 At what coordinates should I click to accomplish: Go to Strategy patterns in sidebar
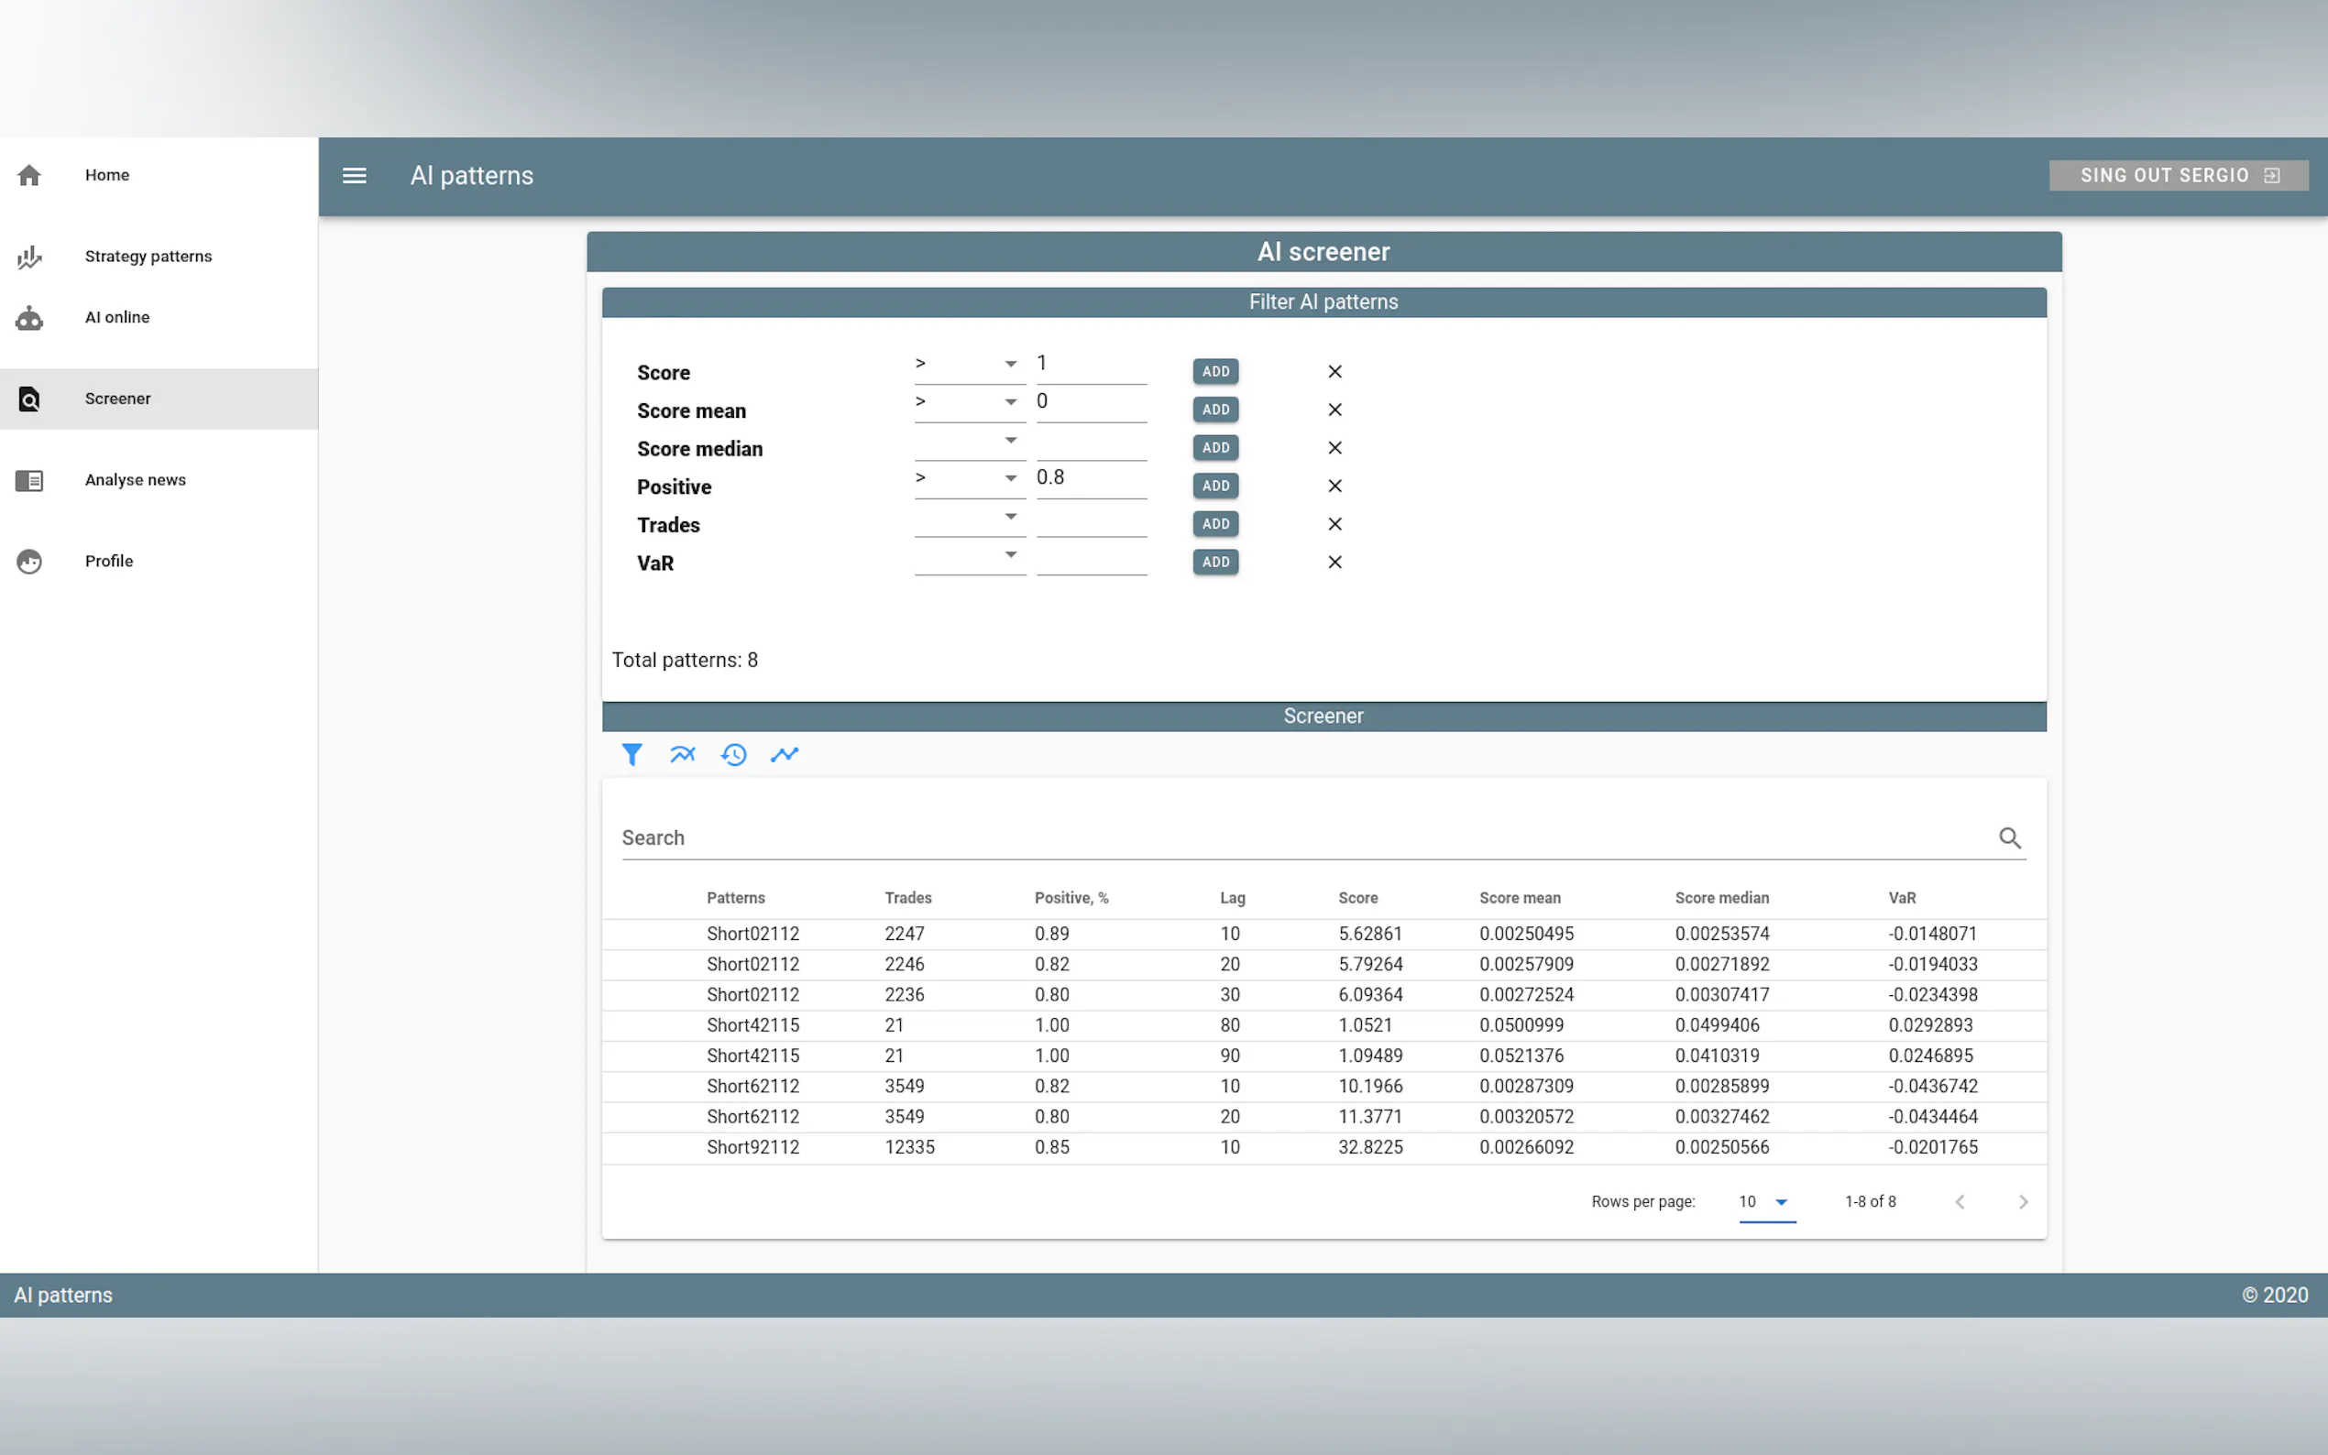click(x=148, y=256)
